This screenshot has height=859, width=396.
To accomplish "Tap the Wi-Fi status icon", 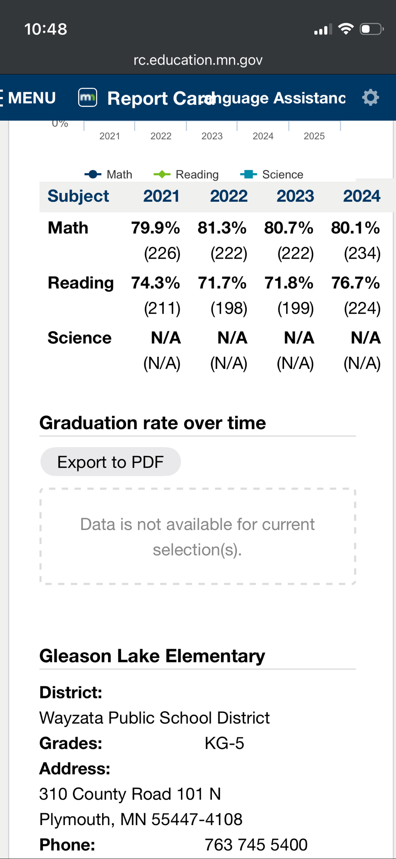I will click(345, 29).
